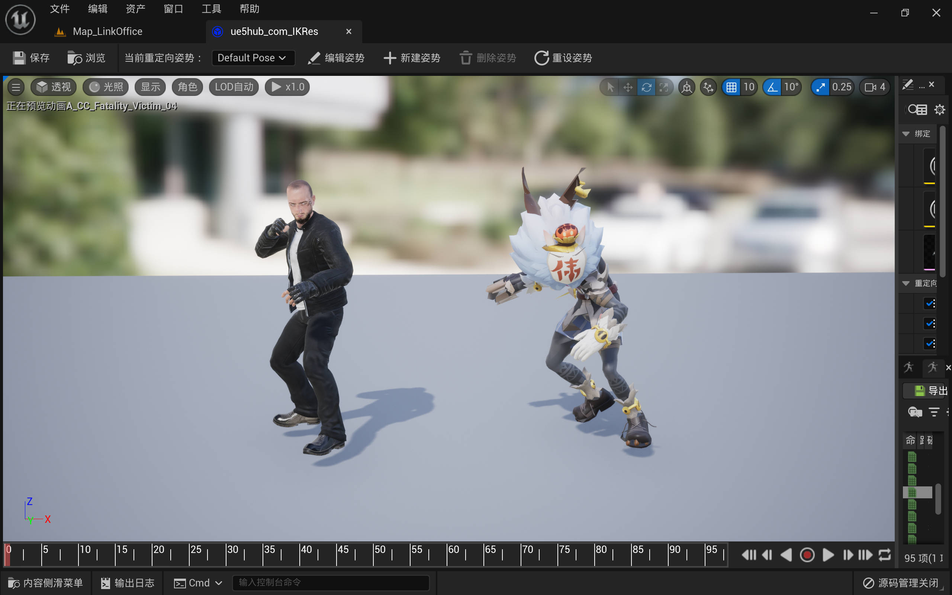Image resolution: width=952 pixels, height=595 pixels.
Task: Click asset browser search chat icon
Action: point(915,412)
